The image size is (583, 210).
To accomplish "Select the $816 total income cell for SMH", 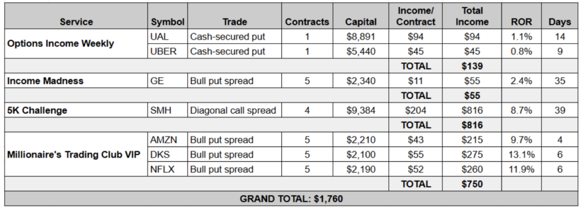I will click(472, 110).
